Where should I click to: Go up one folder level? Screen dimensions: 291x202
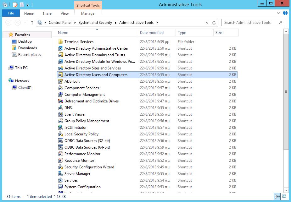click(x=32, y=23)
